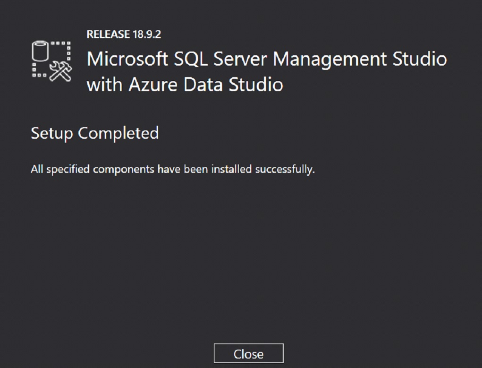The image size is (482, 368).
Task: Click the 'with Azure Data Studio' subtitle line
Action: coord(185,84)
